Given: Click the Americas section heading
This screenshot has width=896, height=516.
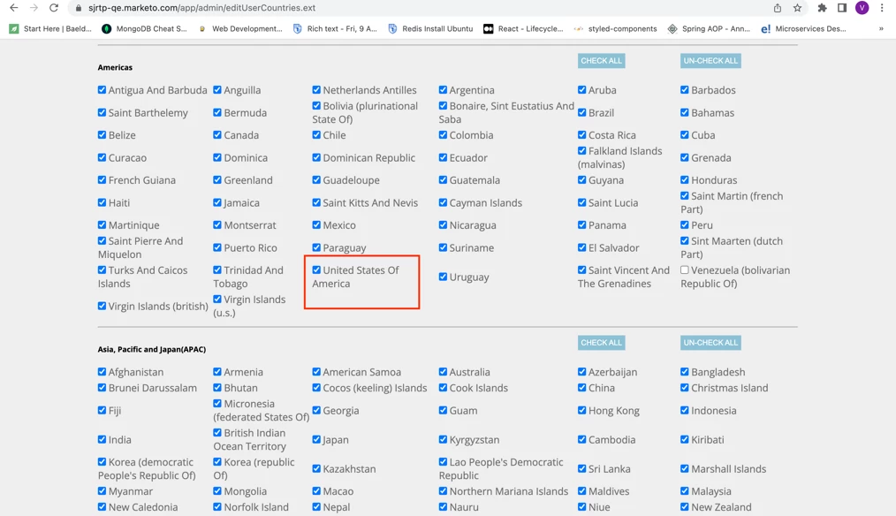Looking at the screenshot, I should coord(115,67).
